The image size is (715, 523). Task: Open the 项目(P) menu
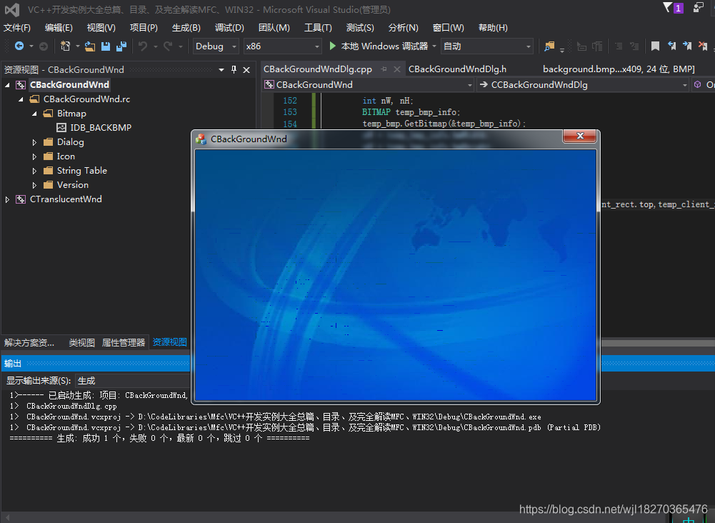pos(144,28)
